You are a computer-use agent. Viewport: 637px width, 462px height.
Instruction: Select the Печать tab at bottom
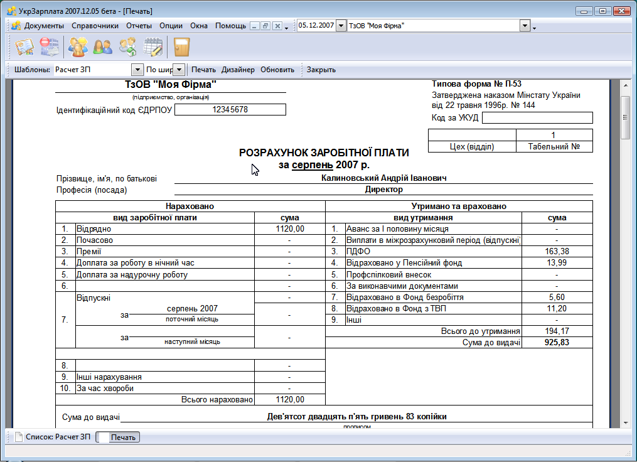pyautogui.click(x=122, y=437)
